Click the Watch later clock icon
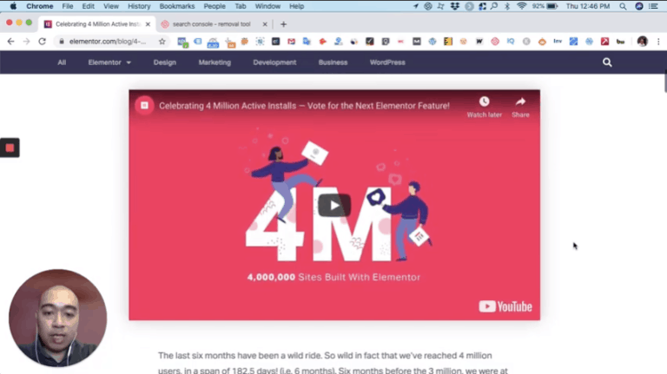667x374 pixels. click(484, 102)
